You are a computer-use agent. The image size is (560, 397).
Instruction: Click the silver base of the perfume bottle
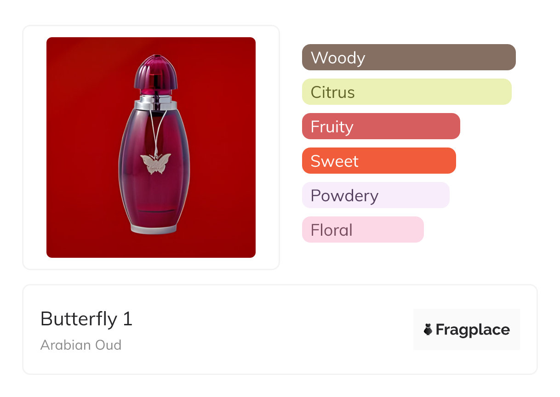pos(154,228)
